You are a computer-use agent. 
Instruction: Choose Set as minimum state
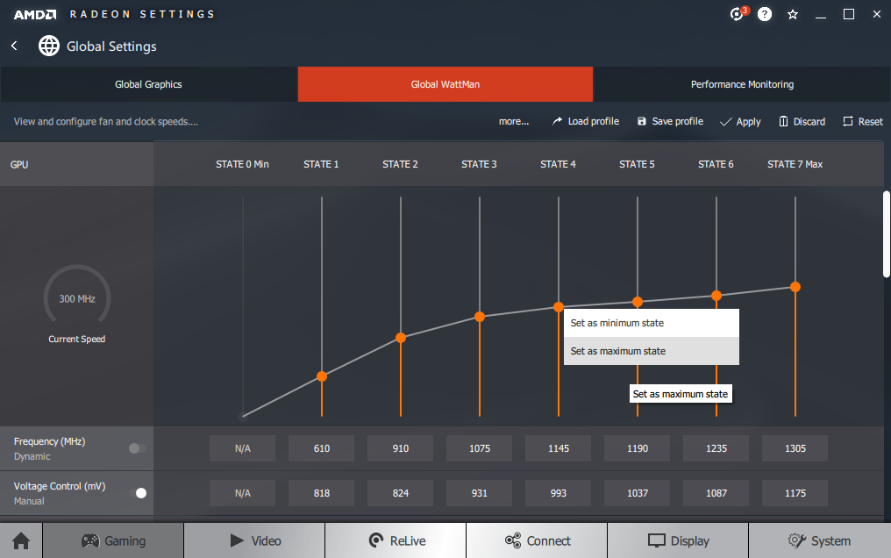[652, 323]
